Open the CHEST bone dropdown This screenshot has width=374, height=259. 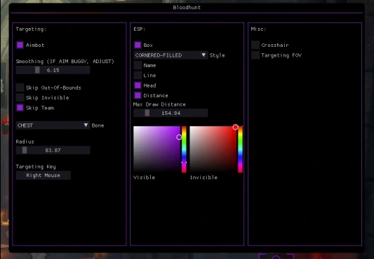click(x=53, y=125)
